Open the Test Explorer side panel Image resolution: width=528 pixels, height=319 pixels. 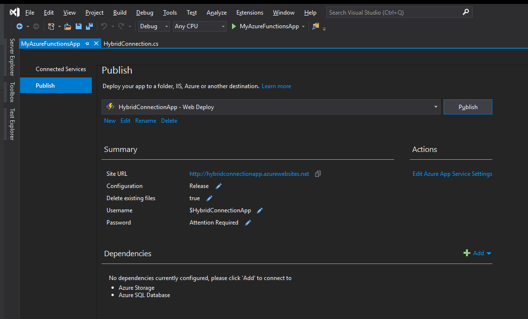click(x=12, y=124)
